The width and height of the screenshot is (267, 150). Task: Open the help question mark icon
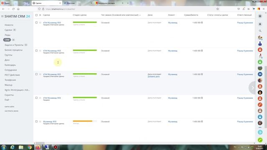[260, 16]
